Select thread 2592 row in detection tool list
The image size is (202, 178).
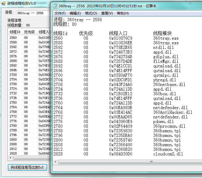[x=29, y=47]
